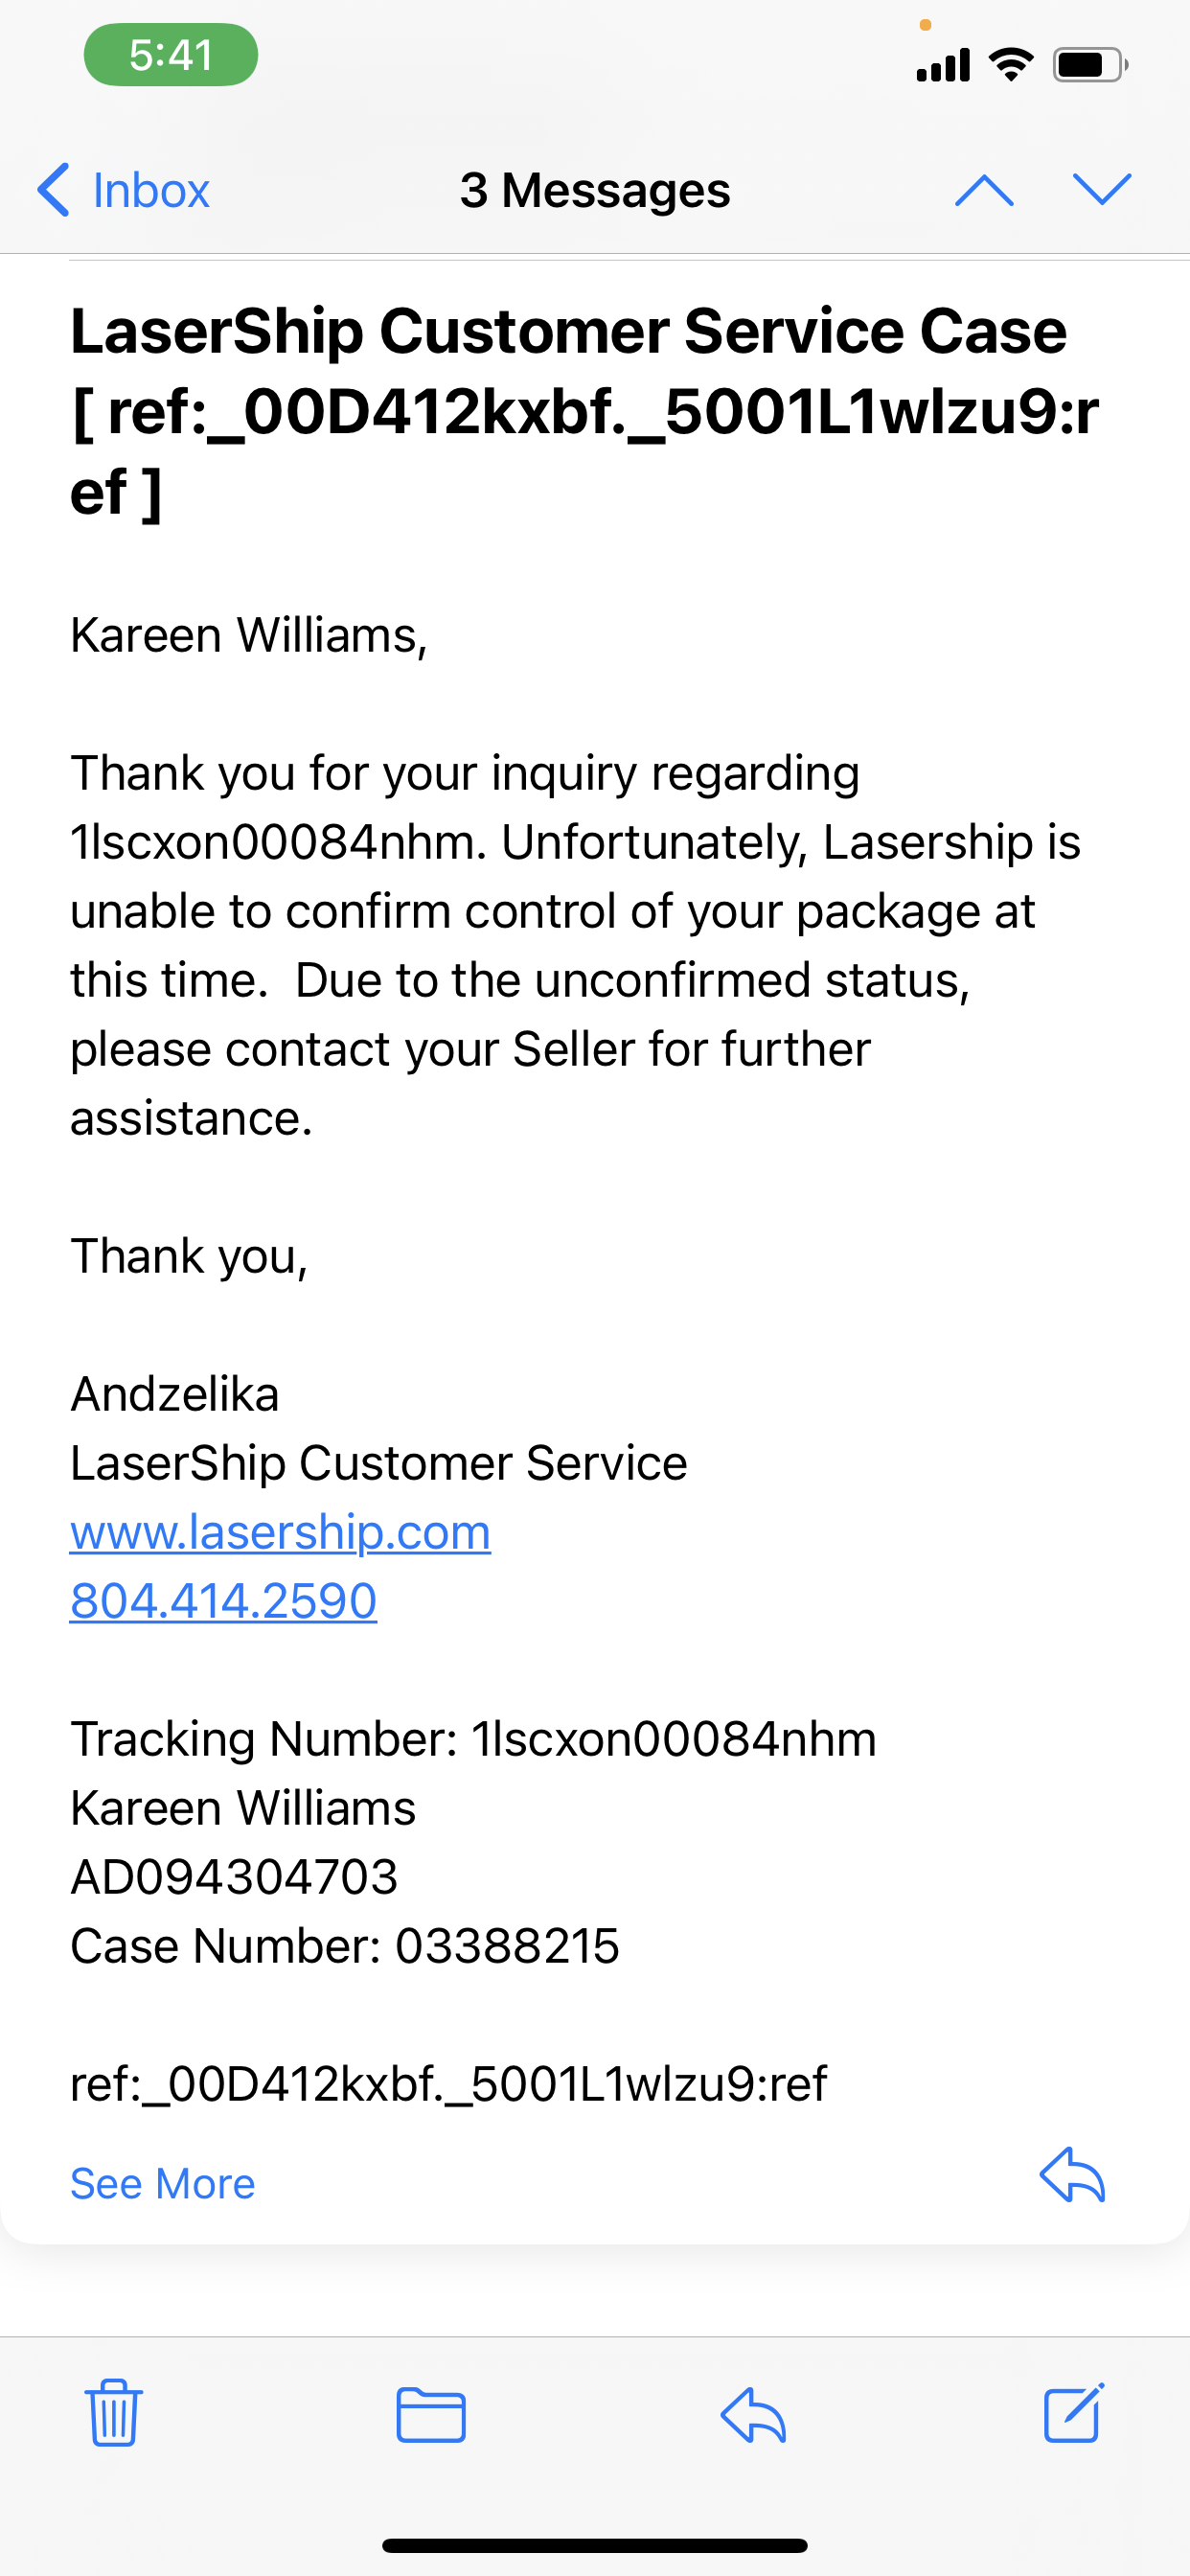Tap the trash icon to delete this email
This screenshot has width=1190, height=2576.
(x=113, y=2416)
